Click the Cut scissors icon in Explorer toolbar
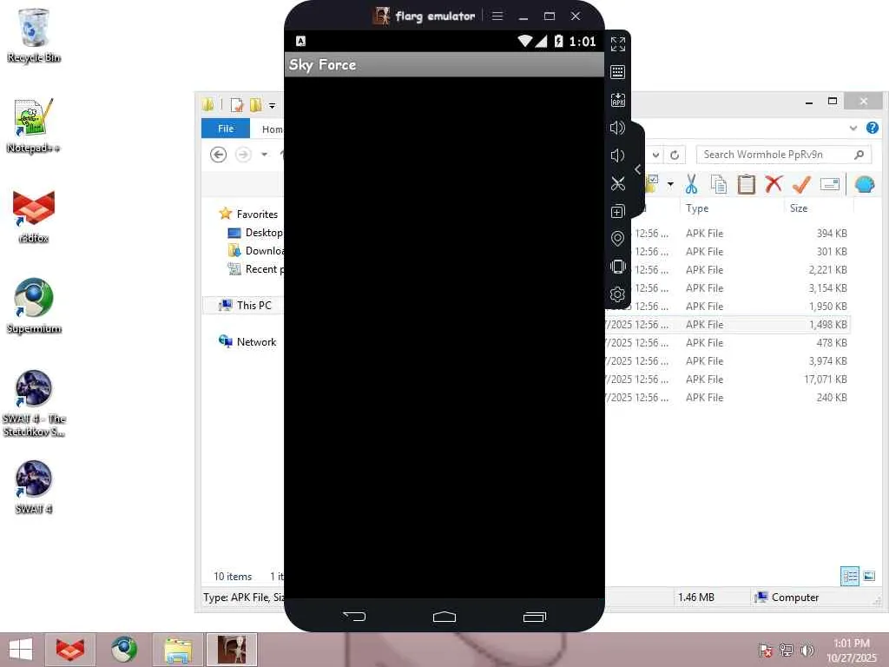The width and height of the screenshot is (889, 667). (x=691, y=184)
